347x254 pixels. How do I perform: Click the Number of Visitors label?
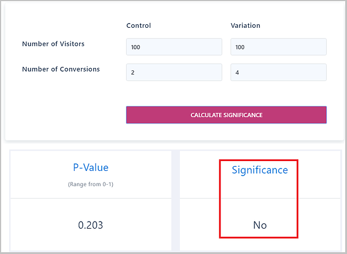[x=53, y=44]
